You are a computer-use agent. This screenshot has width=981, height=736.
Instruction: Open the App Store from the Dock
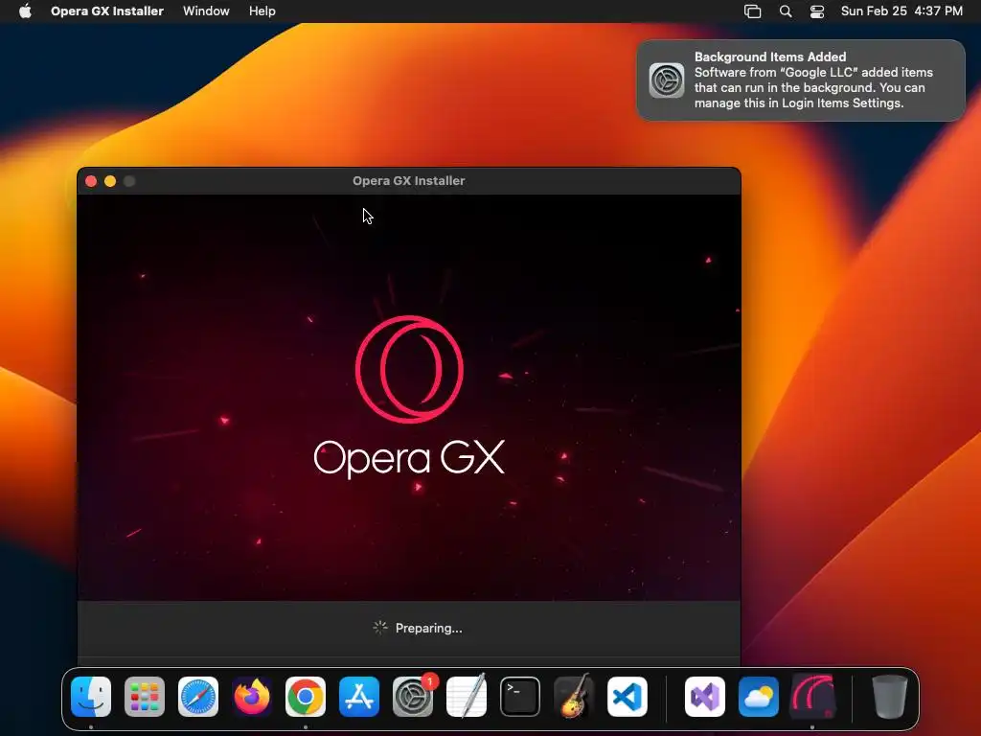[359, 697]
